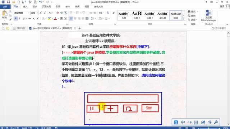
Task: Open the bullet list dropdown arrow
Action: 74,13
